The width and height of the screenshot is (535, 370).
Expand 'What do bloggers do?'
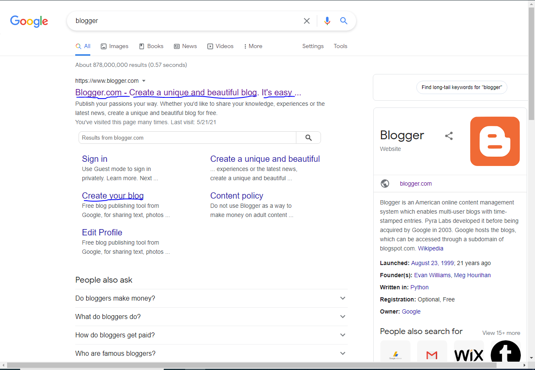[x=211, y=317]
